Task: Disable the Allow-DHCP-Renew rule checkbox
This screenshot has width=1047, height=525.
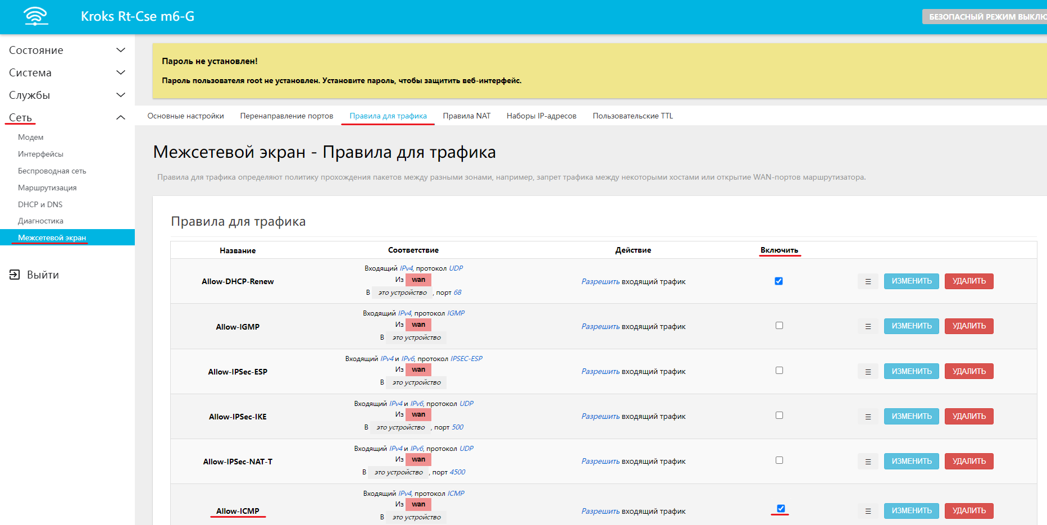Action: tap(779, 281)
